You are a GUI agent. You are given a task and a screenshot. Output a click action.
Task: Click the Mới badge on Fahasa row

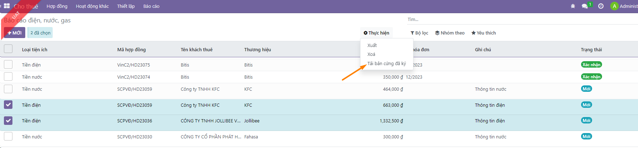tap(586, 136)
